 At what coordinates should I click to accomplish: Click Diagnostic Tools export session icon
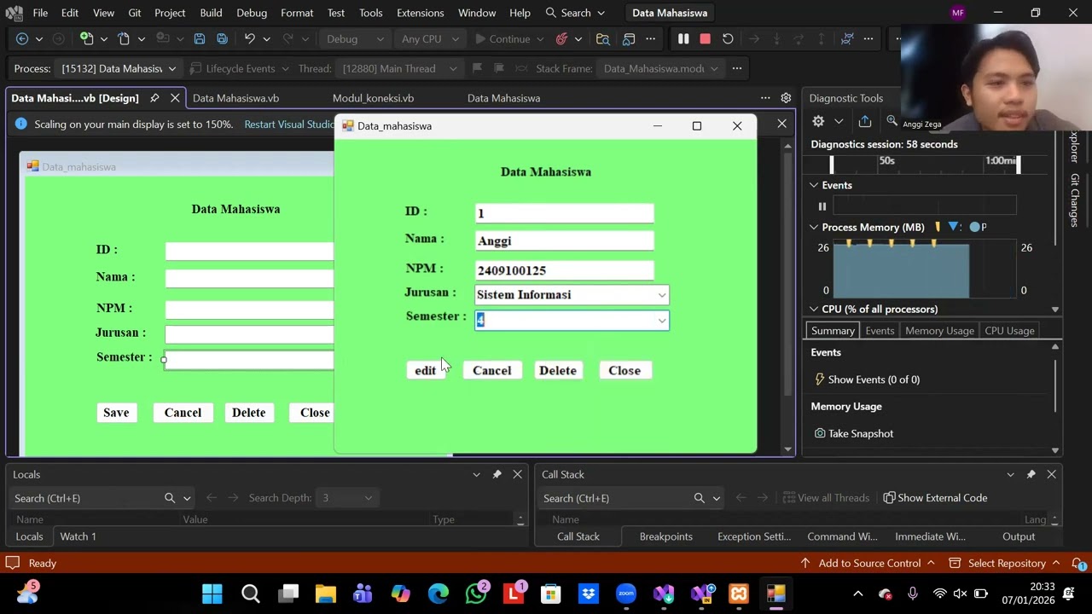[865, 121]
